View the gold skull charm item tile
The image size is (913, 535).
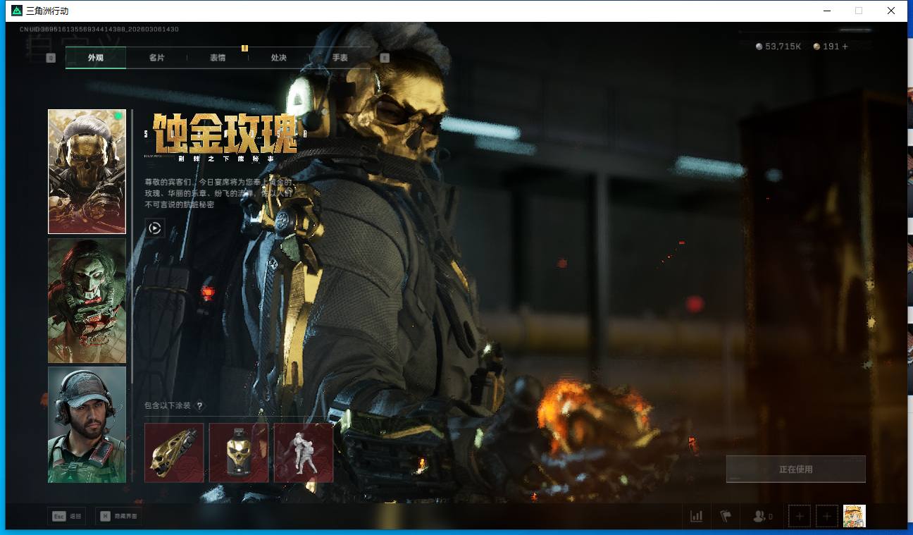239,453
